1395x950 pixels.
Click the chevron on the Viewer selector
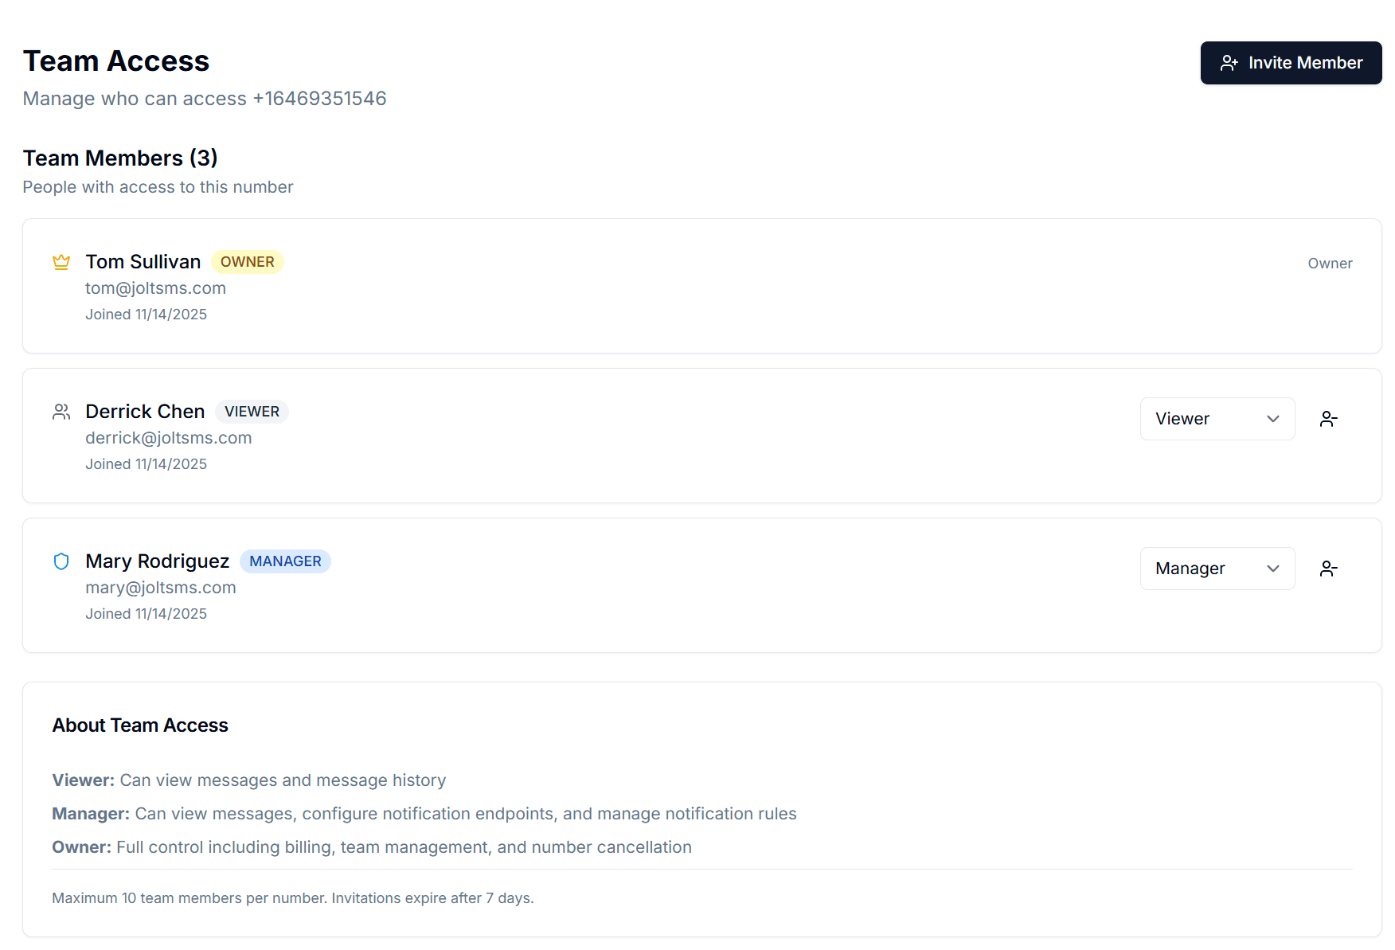tap(1272, 418)
